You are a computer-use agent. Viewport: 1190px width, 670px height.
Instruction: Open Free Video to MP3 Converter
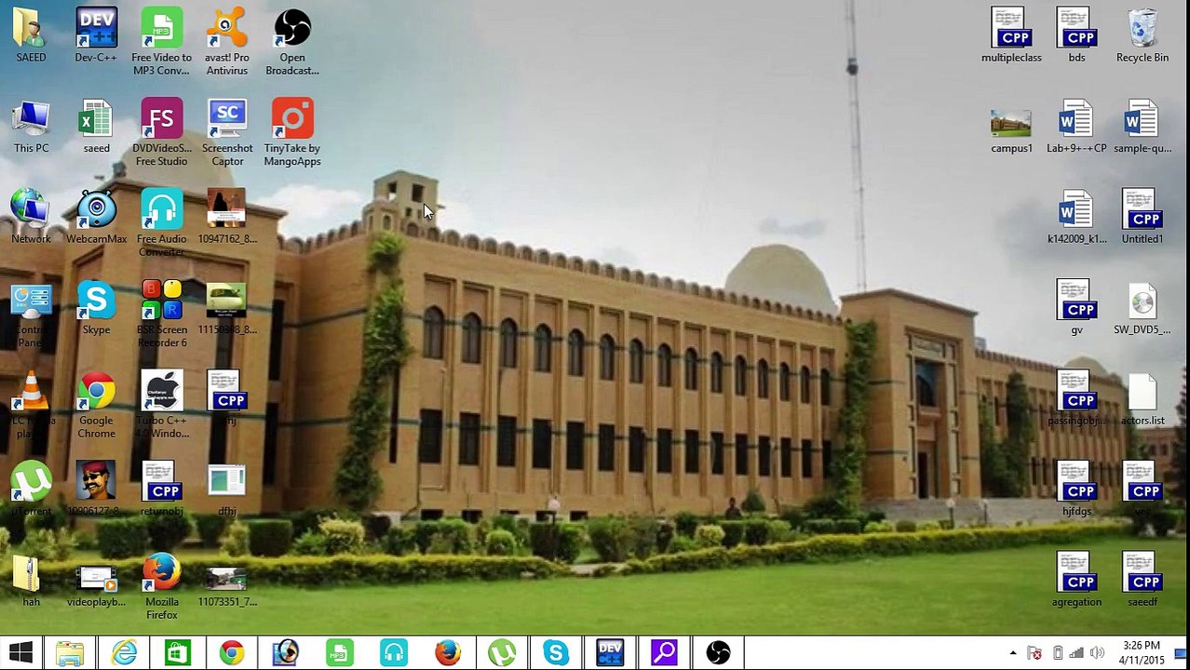coord(161,42)
